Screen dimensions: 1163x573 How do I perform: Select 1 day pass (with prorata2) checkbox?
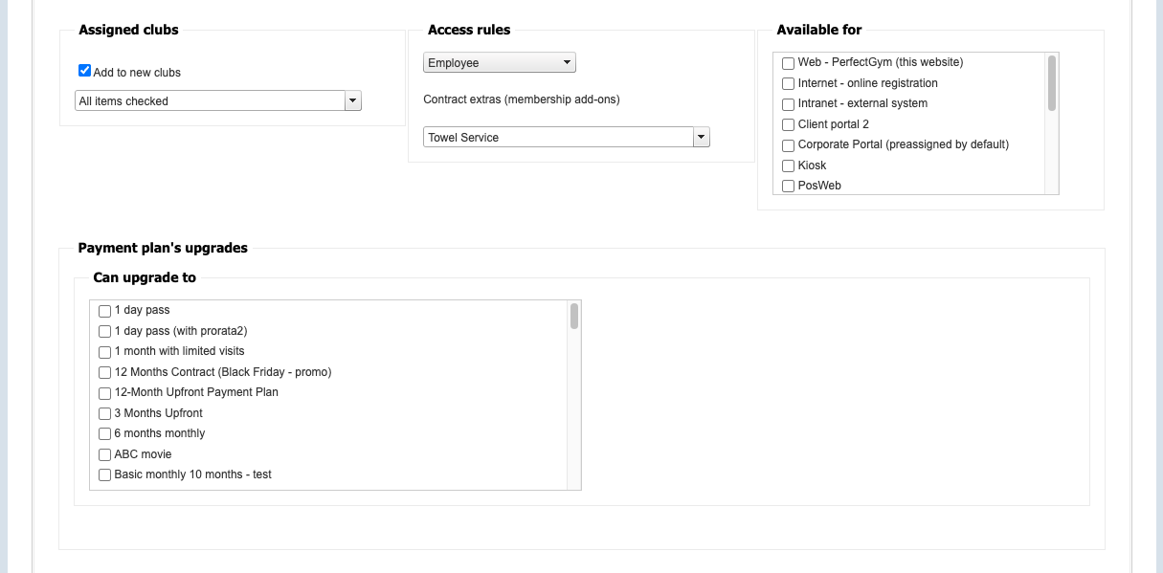click(105, 332)
